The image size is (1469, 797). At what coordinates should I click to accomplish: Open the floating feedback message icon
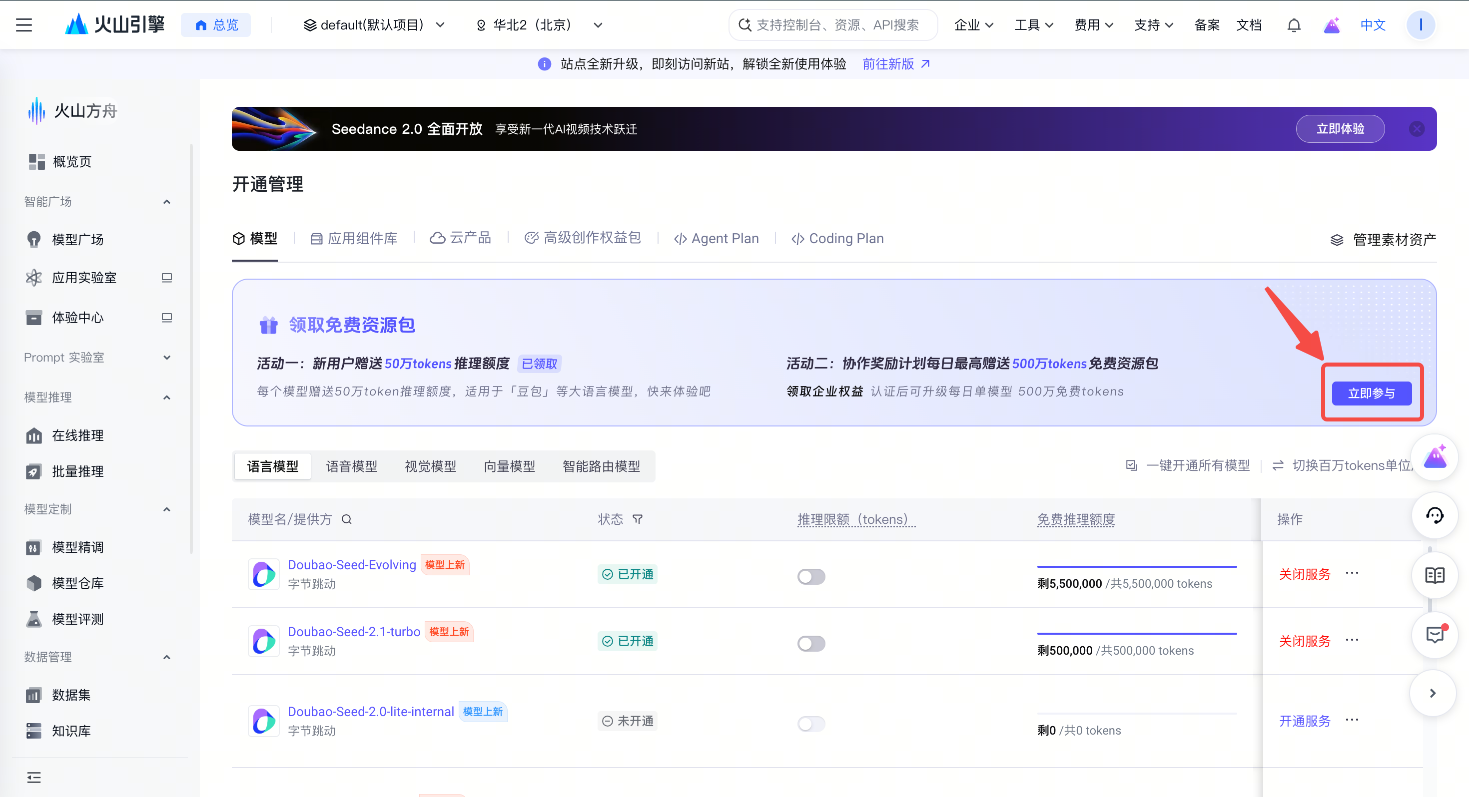coord(1434,635)
